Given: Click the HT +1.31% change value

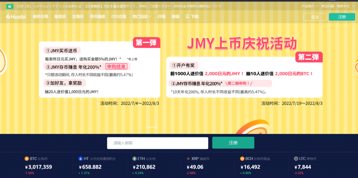Looking at the screenshot, I should point(84,173).
